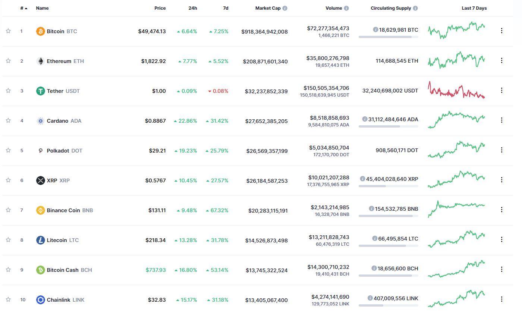Open Tether's red 7-day sparkline chart
Screen dimensions: 522x314
(x=456, y=90)
